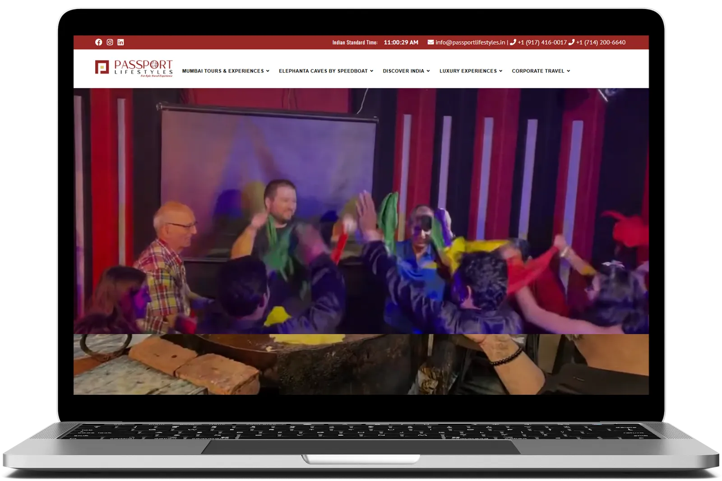Click the Passport Lifestyles logo
This screenshot has height=481, width=722.
pyautogui.click(x=134, y=68)
